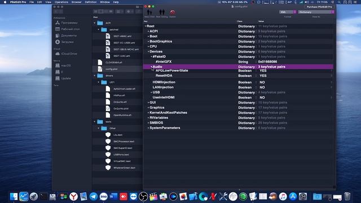Select VirtualSMC.kext in the Finder list

pyautogui.click(x=122, y=161)
